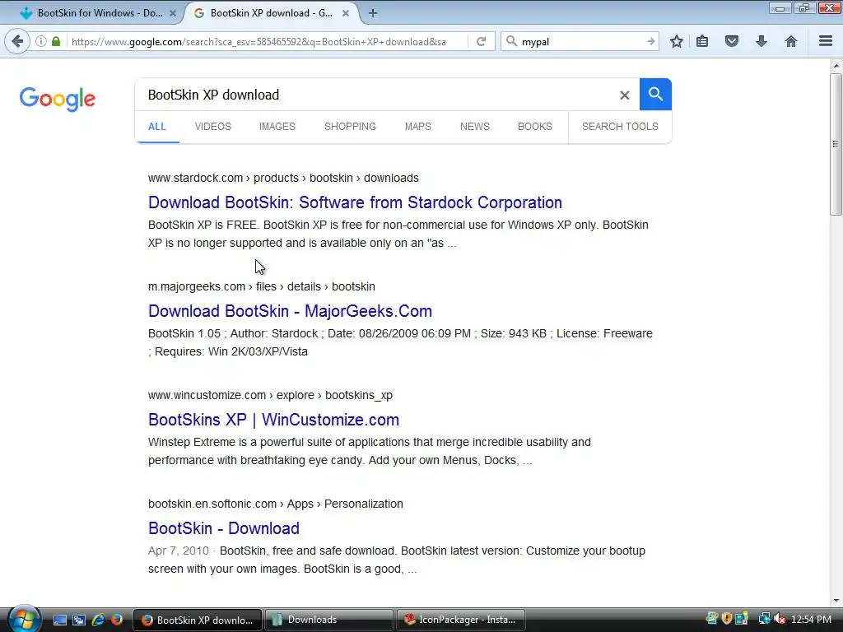Click the green padlock security icon

tap(56, 41)
